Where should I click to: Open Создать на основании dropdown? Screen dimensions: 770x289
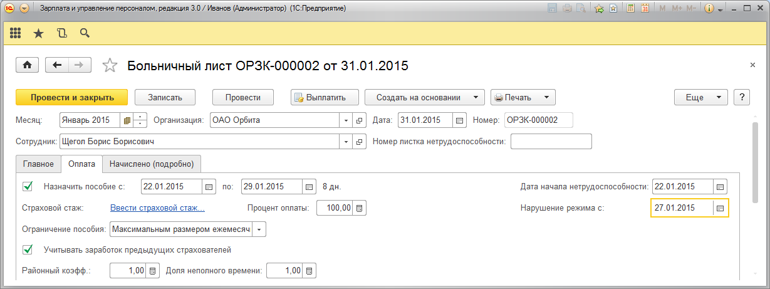pyautogui.click(x=425, y=97)
